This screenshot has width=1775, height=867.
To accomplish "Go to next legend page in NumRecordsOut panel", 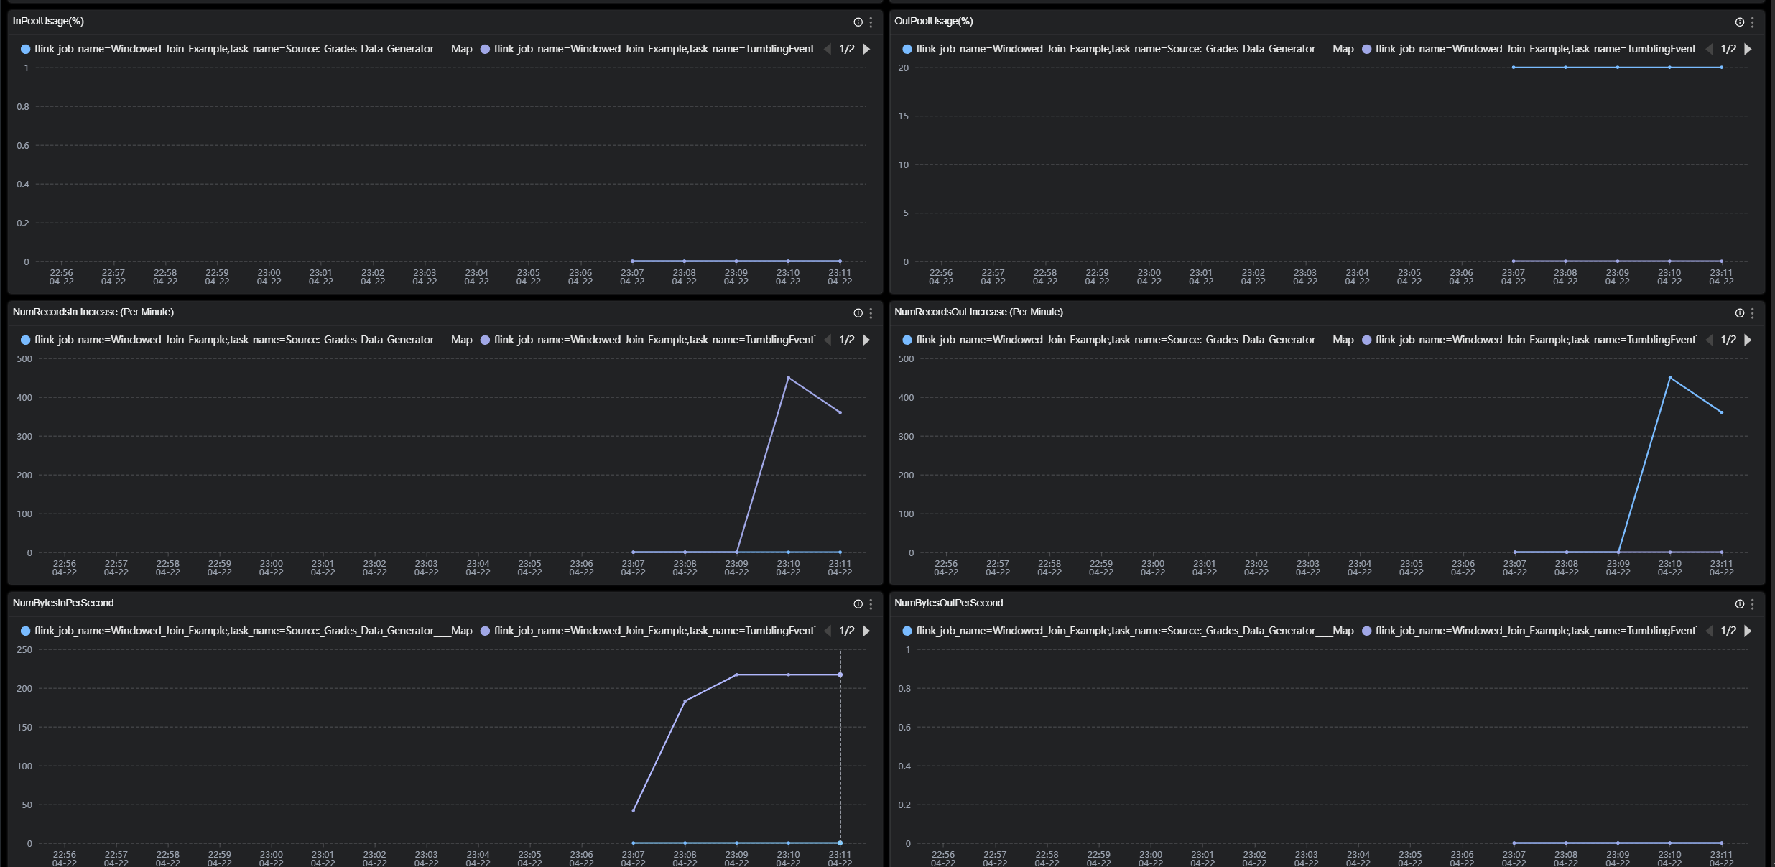I will tap(1748, 340).
